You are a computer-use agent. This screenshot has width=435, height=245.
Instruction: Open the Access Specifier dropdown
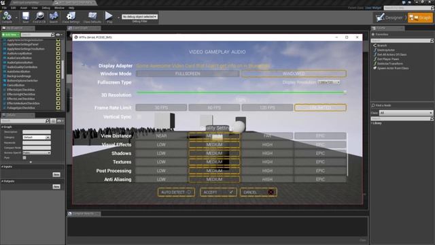click(x=37, y=152)
